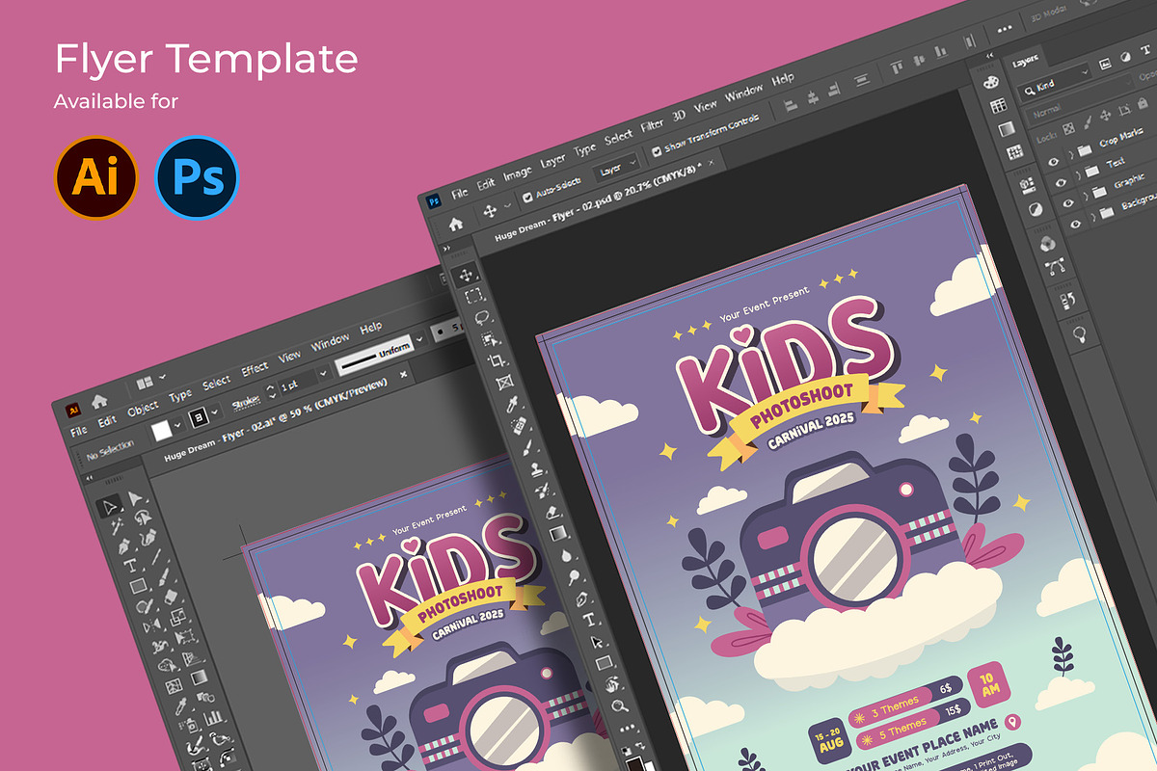Select the Rectangular Marquee tool in Photoshop
The width and height of the screenshot is (1157, 771).
[x=473, y=296]
